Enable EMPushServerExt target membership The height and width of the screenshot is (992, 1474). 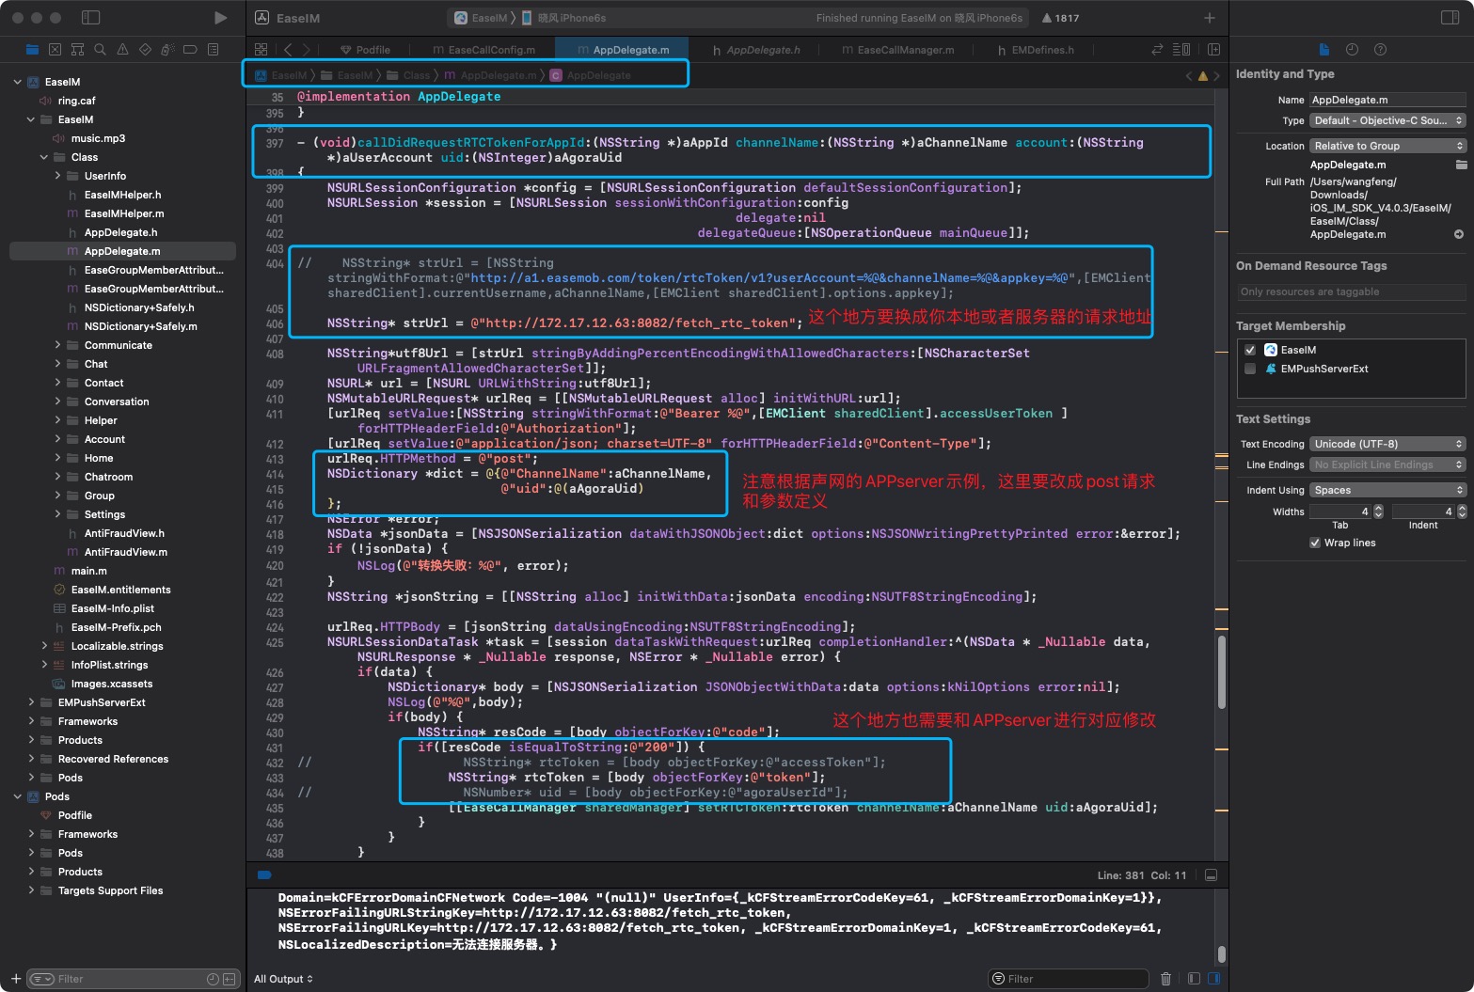pos(1250,369)
